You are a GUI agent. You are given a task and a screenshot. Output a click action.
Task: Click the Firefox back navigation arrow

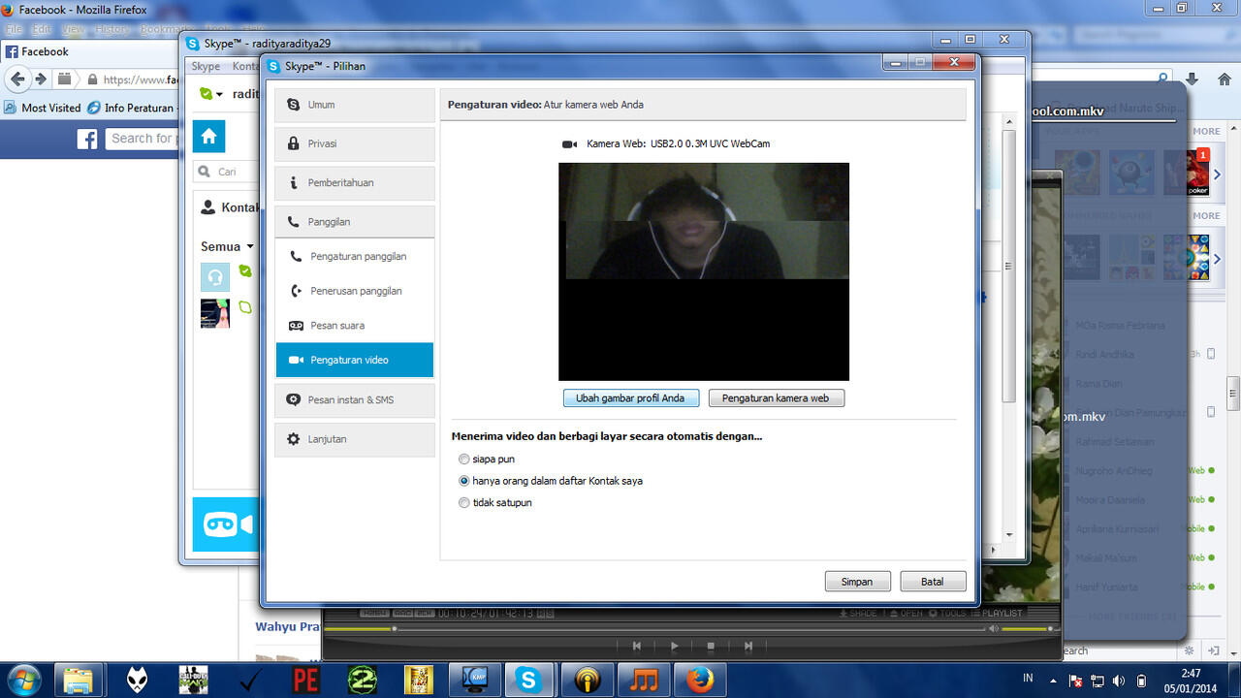[x=17, y=79]
